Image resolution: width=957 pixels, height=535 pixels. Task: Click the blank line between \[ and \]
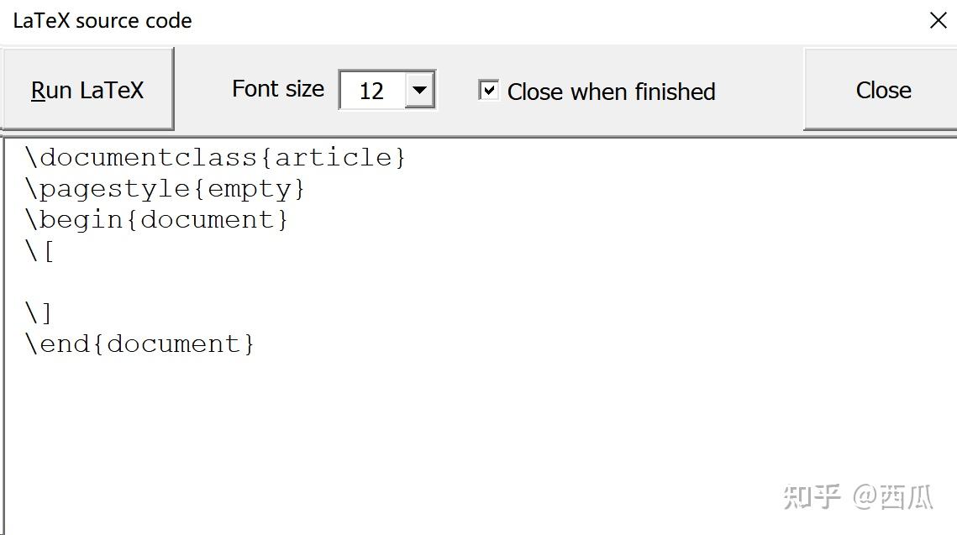(x=480, y=282)
